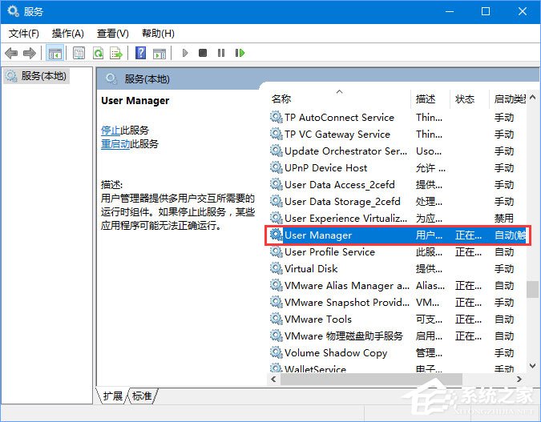
Task: Click the horizontal scrollbar left arrow
Action: tap(273, 380)
